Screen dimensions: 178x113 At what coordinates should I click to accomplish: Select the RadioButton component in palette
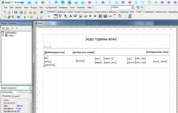[95, 16]
